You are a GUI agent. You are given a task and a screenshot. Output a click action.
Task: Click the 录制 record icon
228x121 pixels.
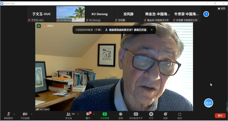121,115
